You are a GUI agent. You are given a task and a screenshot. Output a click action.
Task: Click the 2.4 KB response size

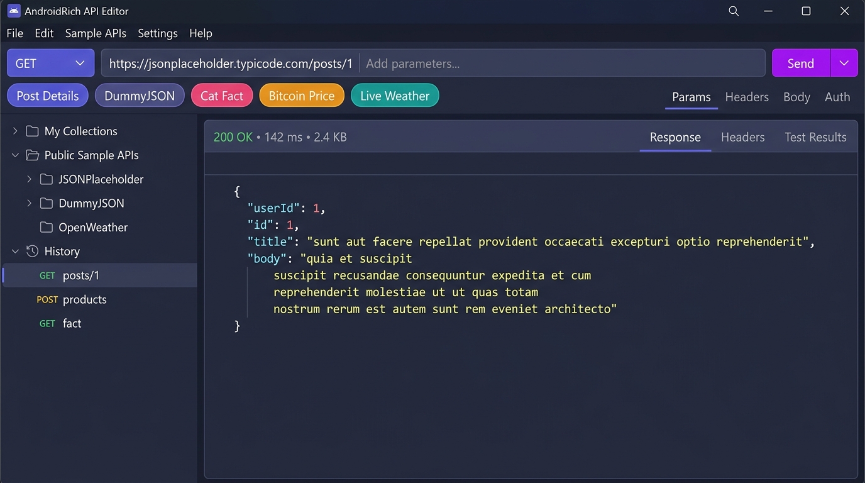tap(330, 137)
